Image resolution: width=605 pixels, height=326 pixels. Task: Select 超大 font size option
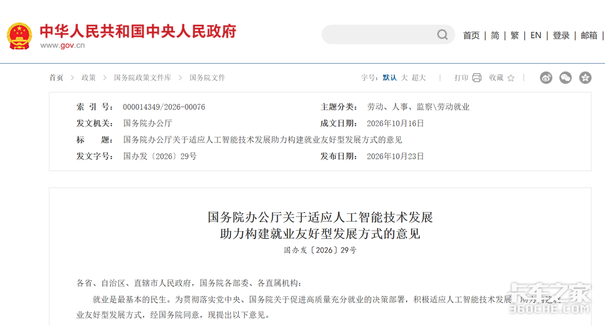pyautogui.click(x=418, y=78)
